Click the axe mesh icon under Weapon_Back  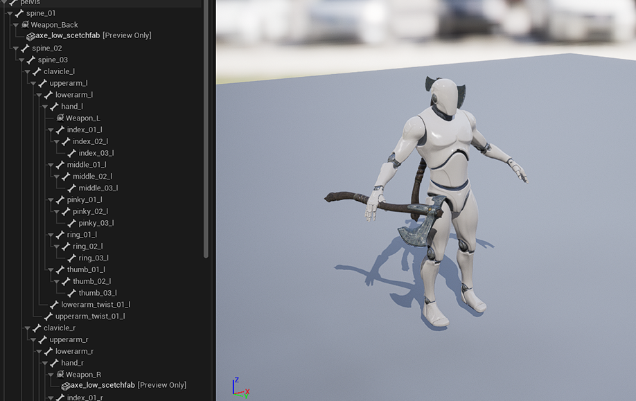pyautogui.click(x=30, y=37)
